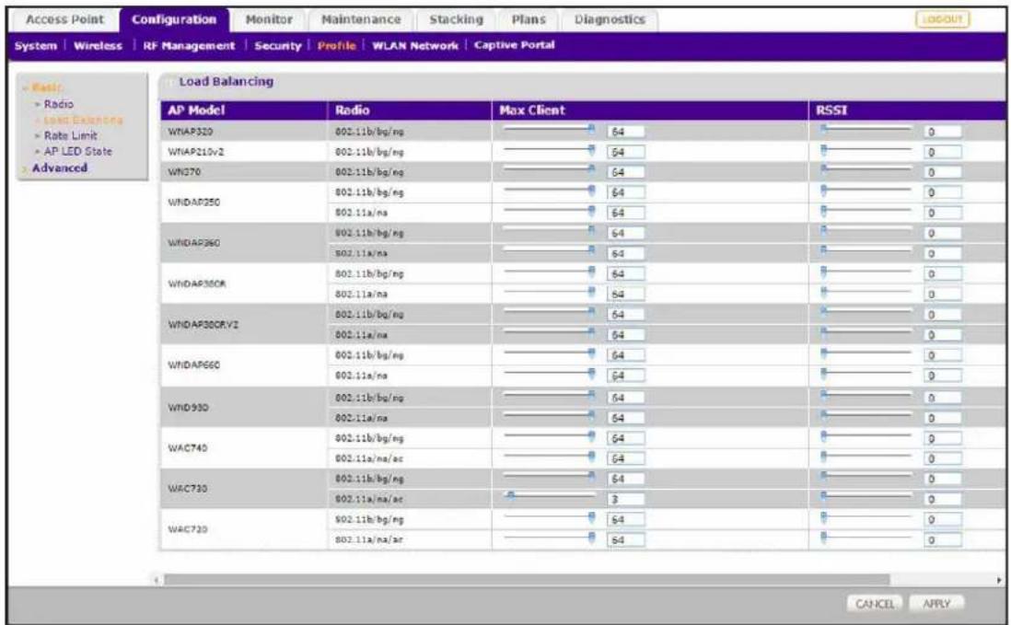Open the Plans tab
This screenshot has width=1011, height=625.
click(x=529, y=19)
